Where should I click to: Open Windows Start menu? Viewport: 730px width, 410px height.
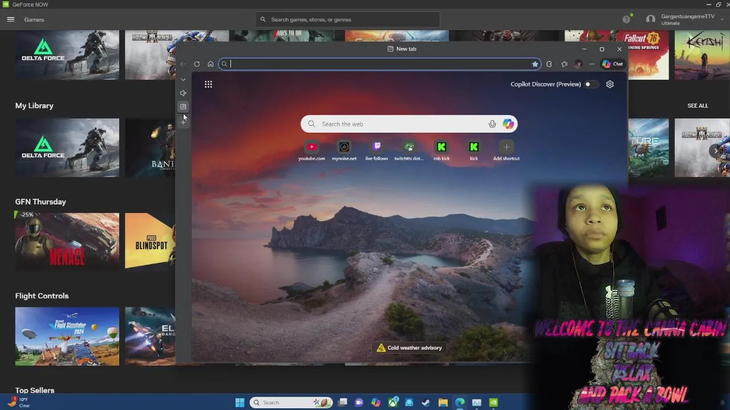[x=240, y=403]
